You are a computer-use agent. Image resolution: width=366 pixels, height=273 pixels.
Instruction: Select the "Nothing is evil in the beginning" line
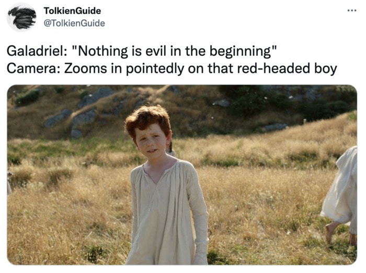[x=142, y=51]
